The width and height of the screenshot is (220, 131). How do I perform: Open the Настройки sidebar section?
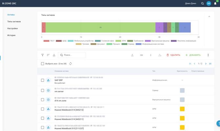click(x=12, y=28)
